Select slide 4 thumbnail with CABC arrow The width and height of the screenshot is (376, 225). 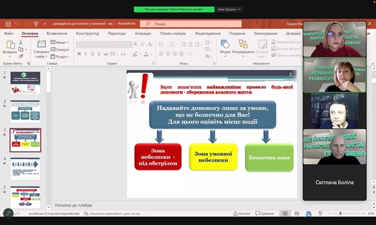point(25,168)
